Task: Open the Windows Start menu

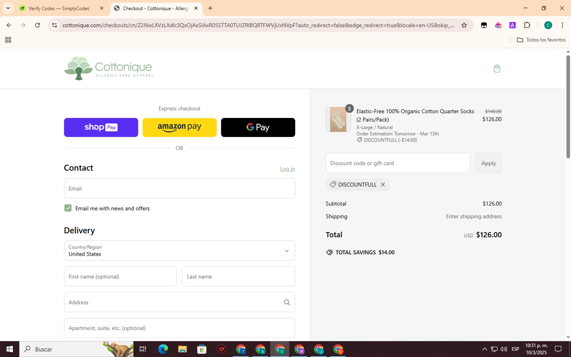Action: [x=10, y=349]
